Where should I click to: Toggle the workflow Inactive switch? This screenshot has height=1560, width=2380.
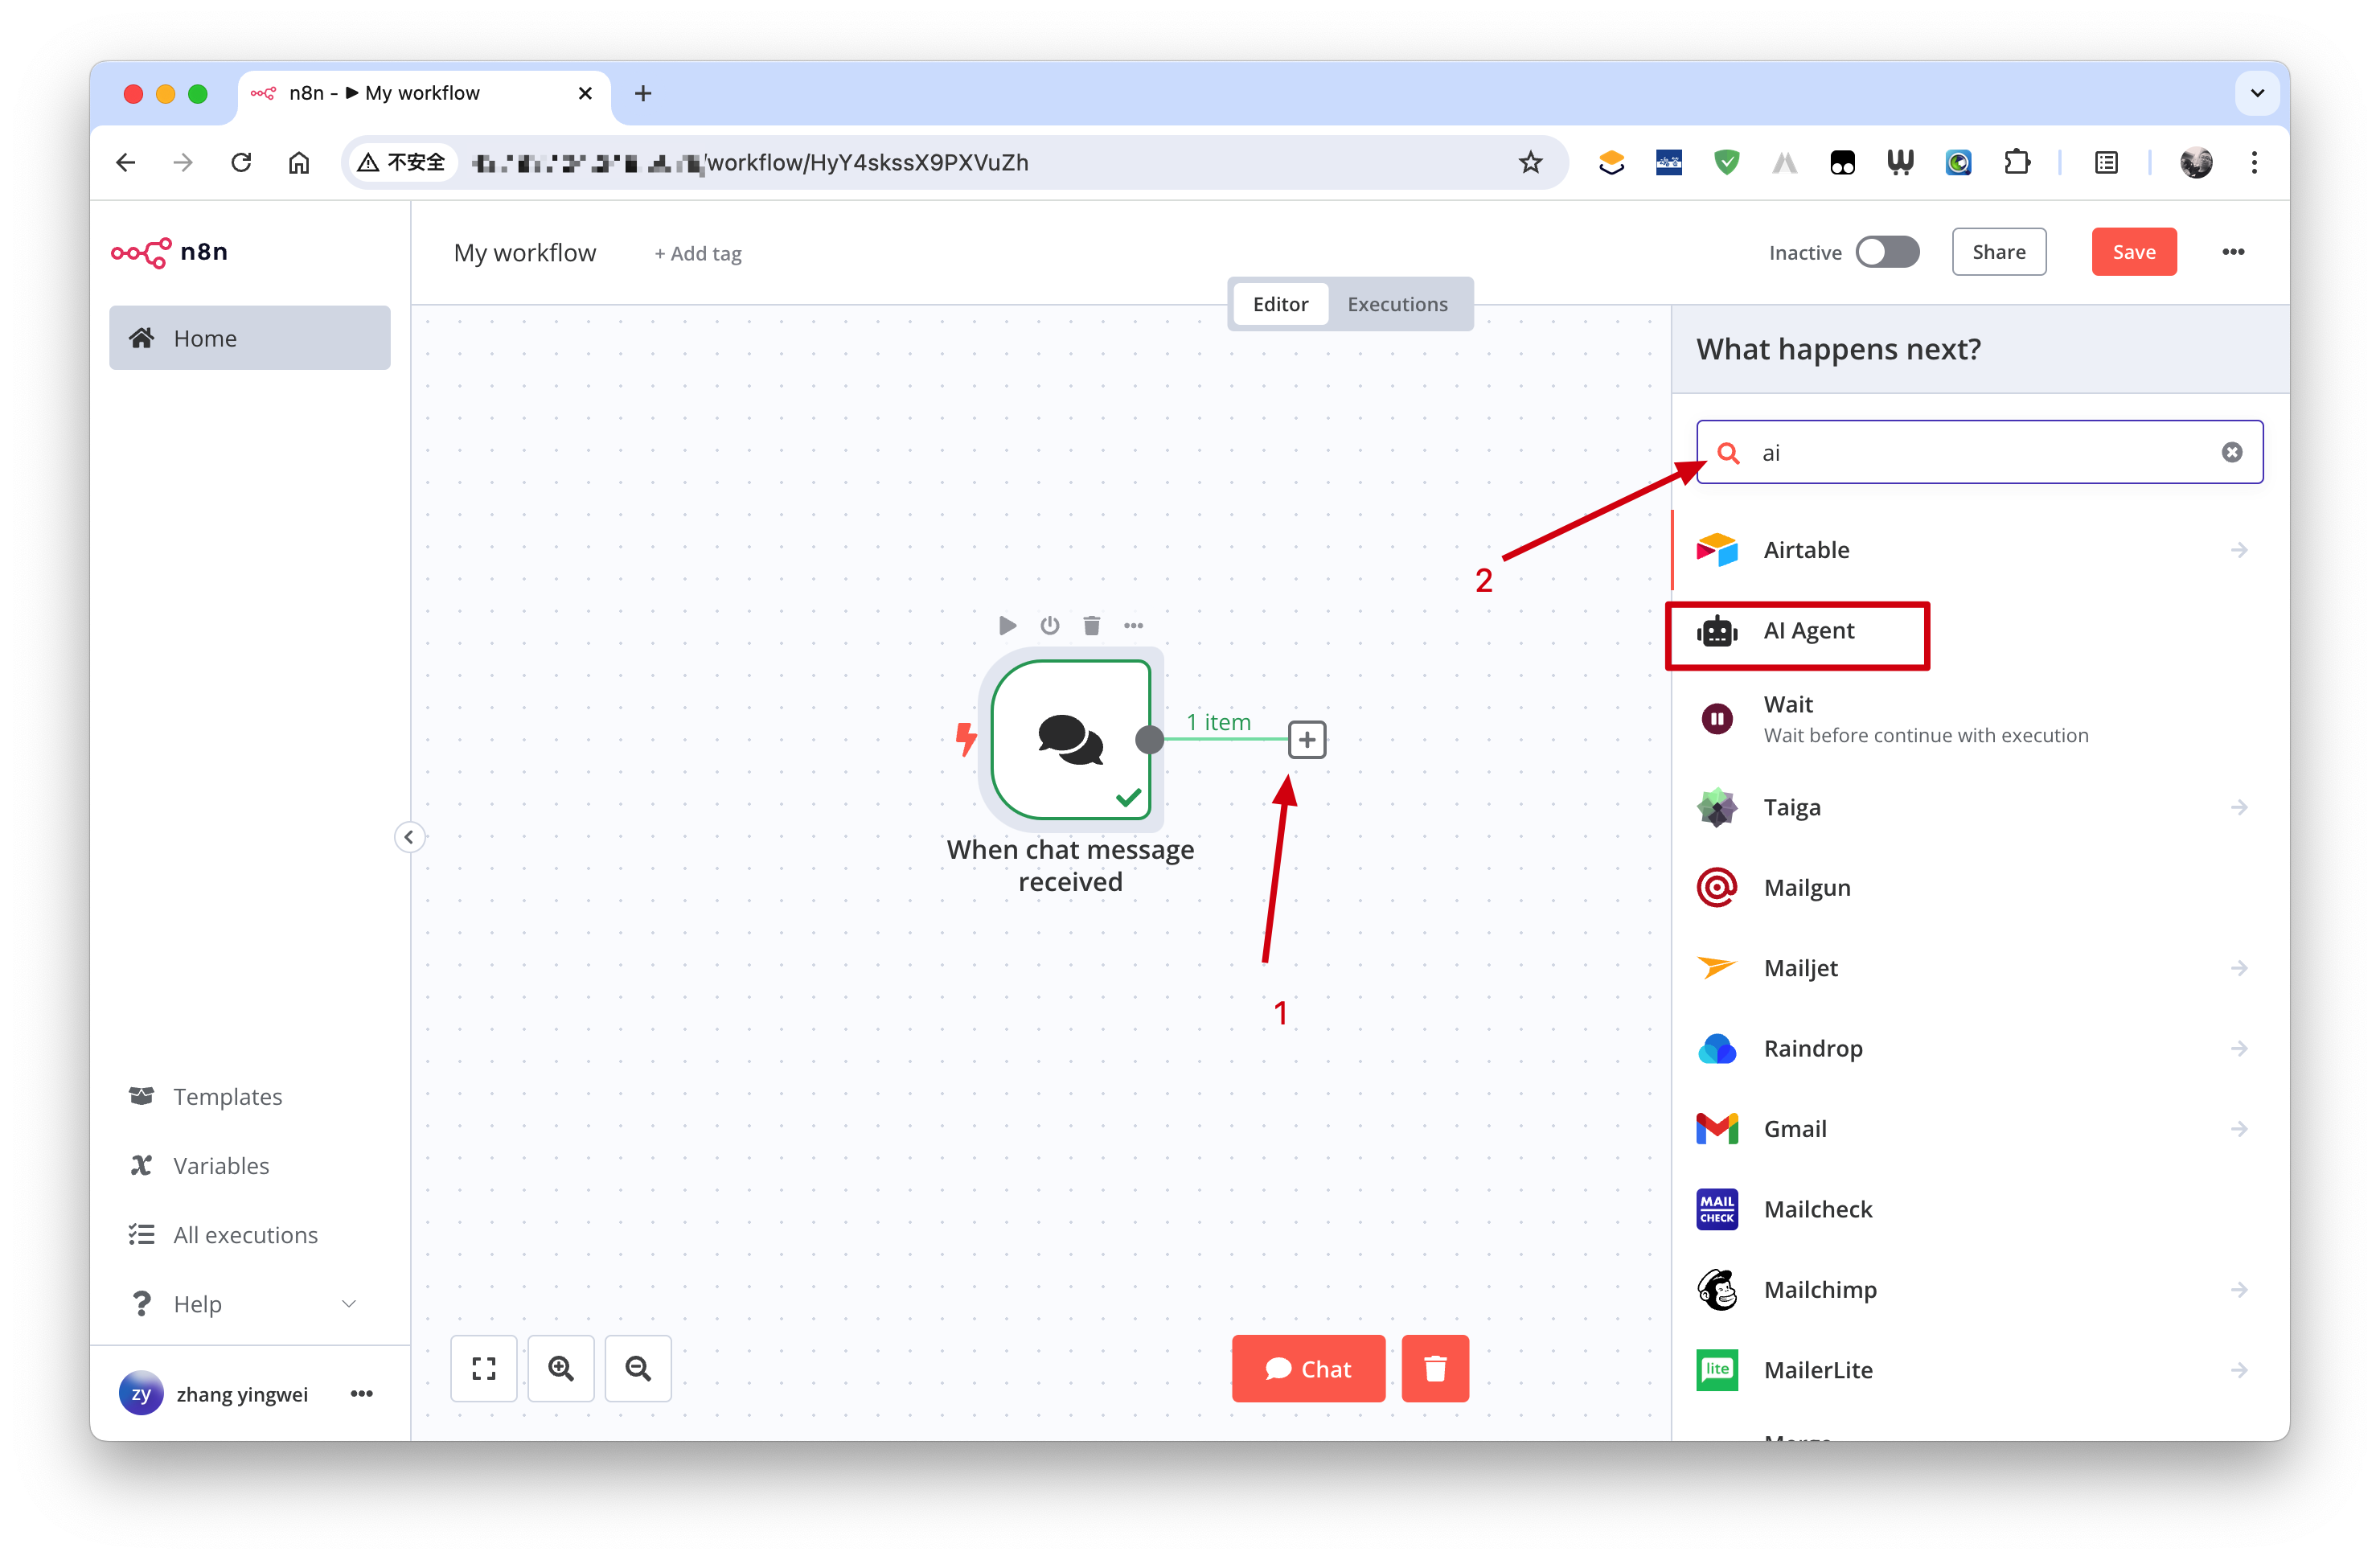coord(1887,252)
